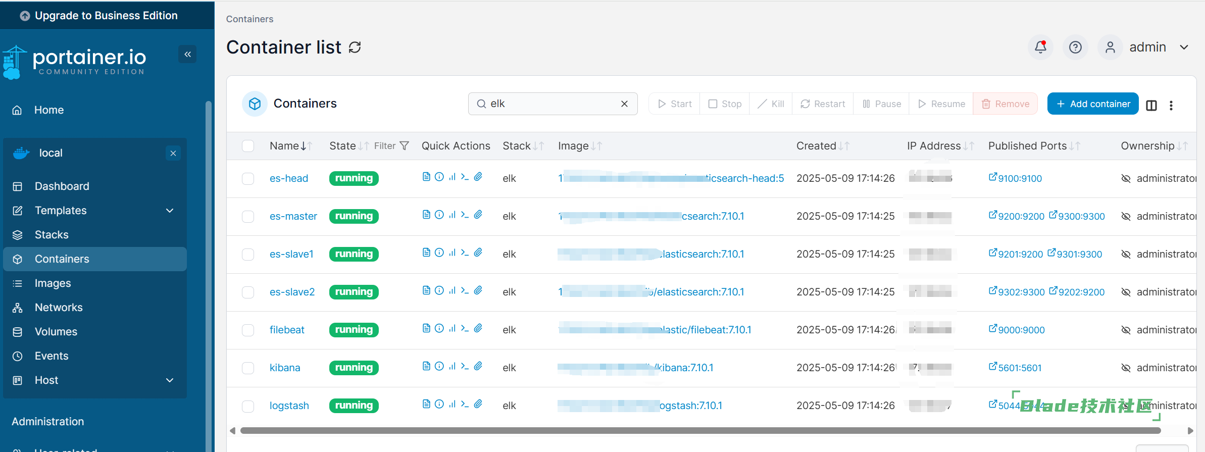The width and height of the screenshot is (1205, 452).
Task: Open the State Filter dropdown
Action: (391, 146)
